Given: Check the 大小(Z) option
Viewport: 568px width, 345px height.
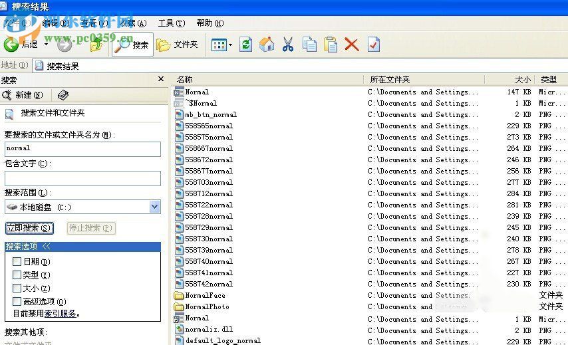Looking at the screenshot, I should tap(17, 288).
